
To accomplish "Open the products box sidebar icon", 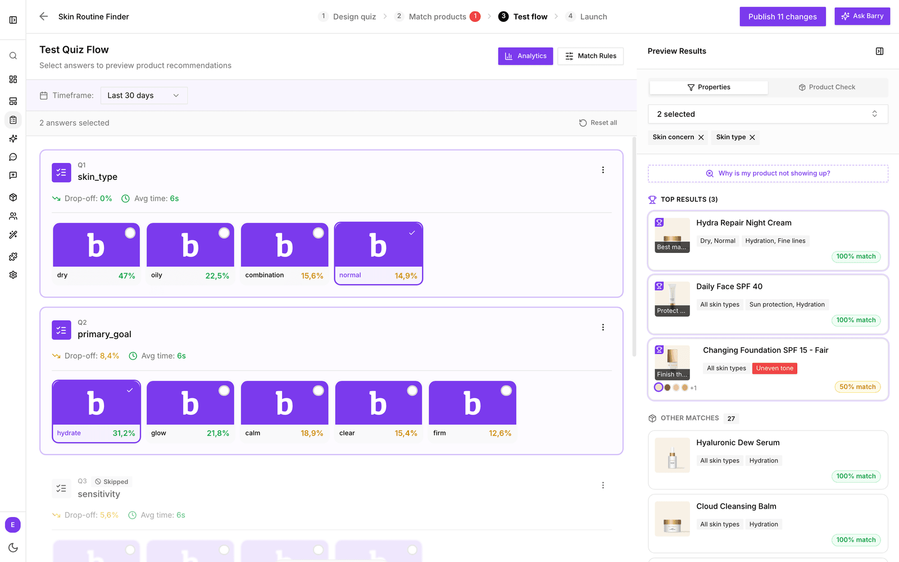I will point(13,197).
